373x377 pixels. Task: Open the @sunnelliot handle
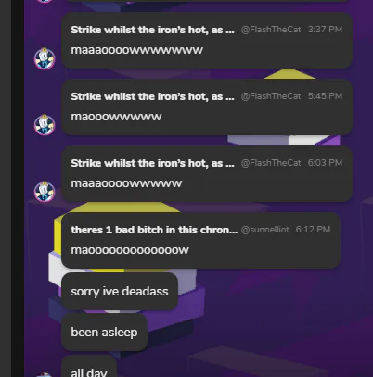265,230
